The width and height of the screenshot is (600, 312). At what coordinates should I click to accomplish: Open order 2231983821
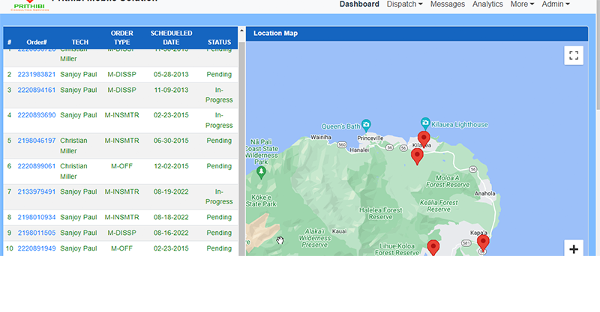[37, 75]
